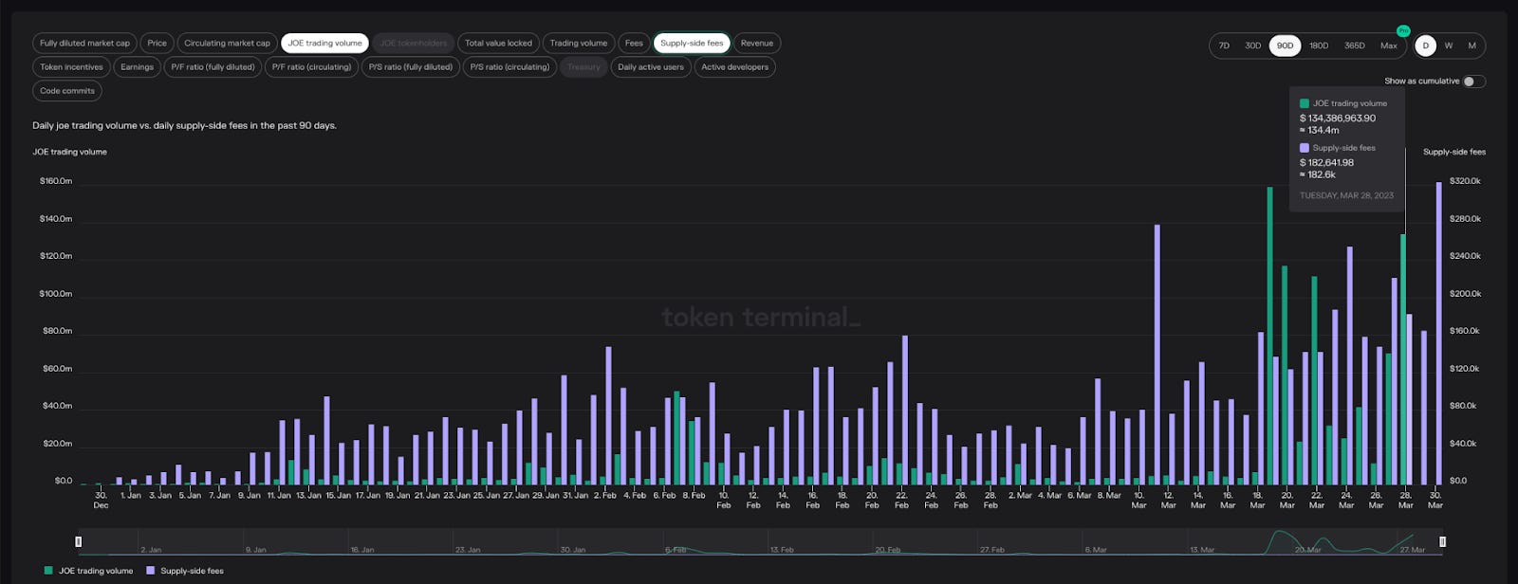
Task: Click the range navigator mini chart
Action: click(x=760, y=541)
